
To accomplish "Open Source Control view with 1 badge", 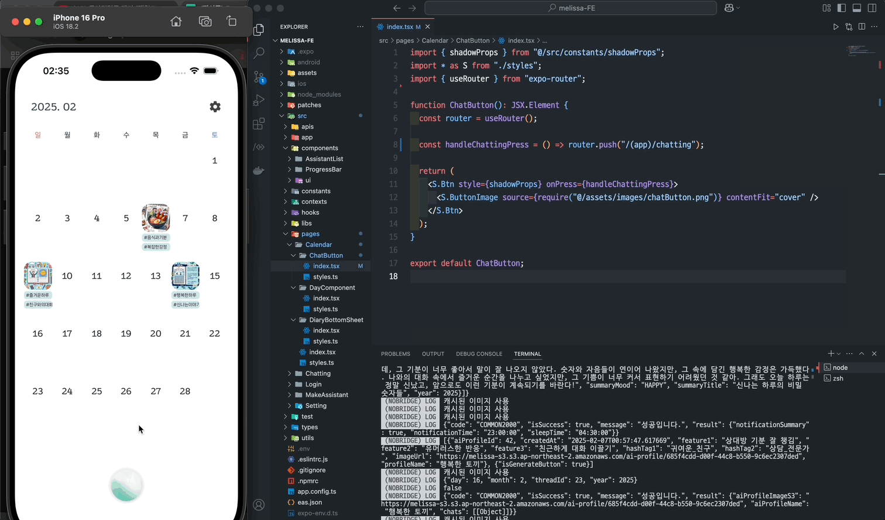I will 259,77.
